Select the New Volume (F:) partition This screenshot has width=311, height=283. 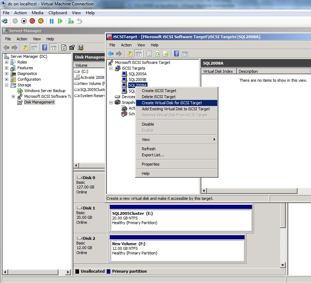coord(177,248)
